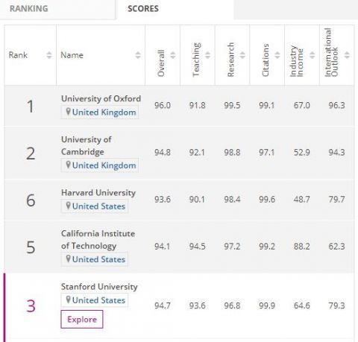Sort by Research score arrows
The width and height of the screenshot is (358, 342).
[242, 55]
